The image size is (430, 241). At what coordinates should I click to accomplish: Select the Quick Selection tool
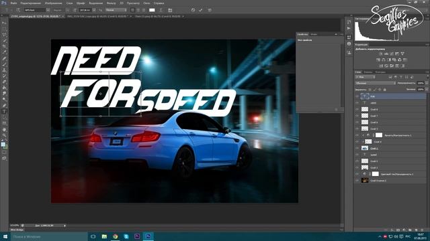click(x=4, y=41)
